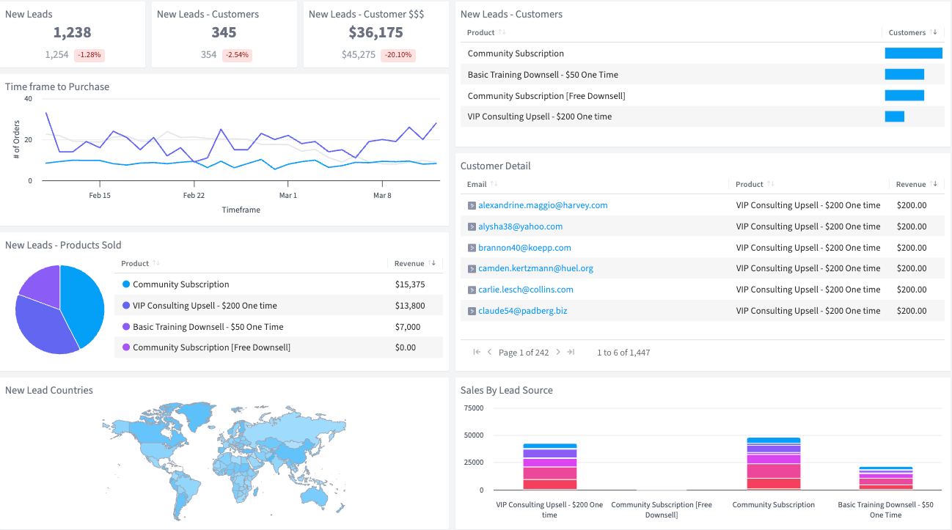Open brannon40@koepp.com email link
The width and height of the screenshot is (952, 530).
click(x=524, y=248)
